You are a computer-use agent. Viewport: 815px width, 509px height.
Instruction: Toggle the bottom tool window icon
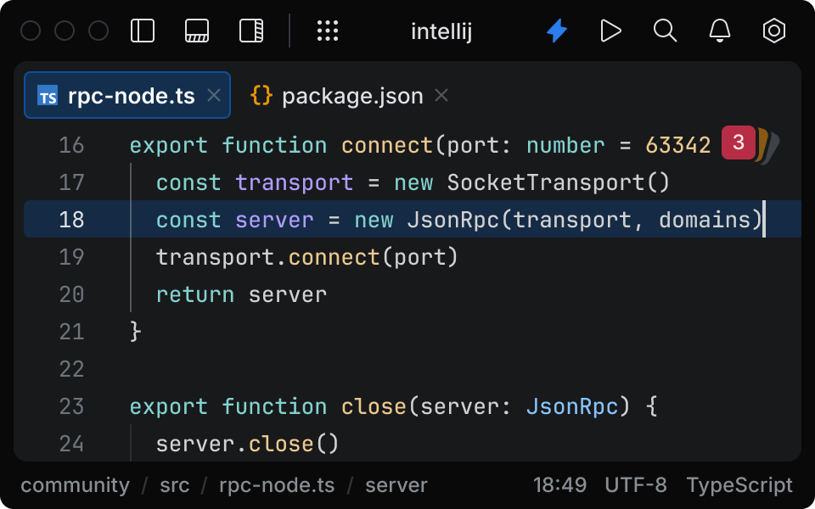point(196,31)
